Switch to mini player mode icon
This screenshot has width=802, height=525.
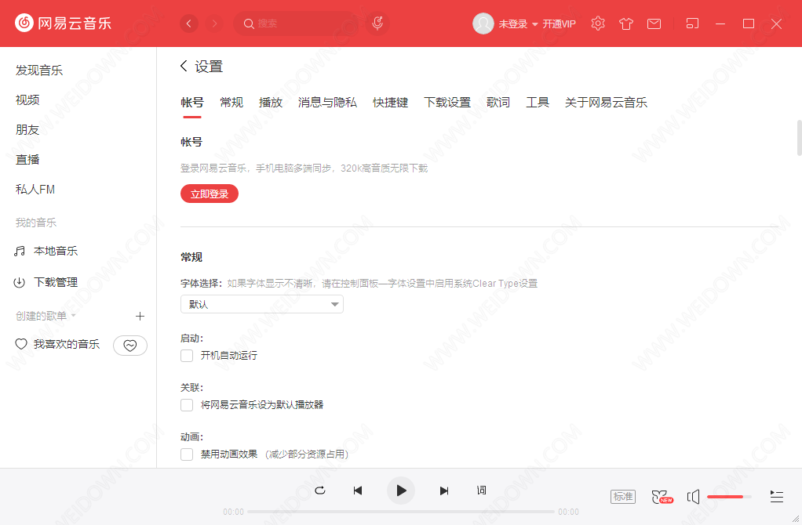pyautogui.click(x=692, y=24)
